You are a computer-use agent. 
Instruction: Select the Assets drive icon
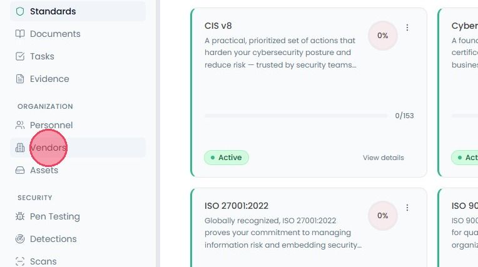[x=20, y=170]
